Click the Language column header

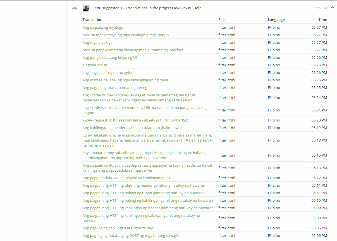coord(276,20)
